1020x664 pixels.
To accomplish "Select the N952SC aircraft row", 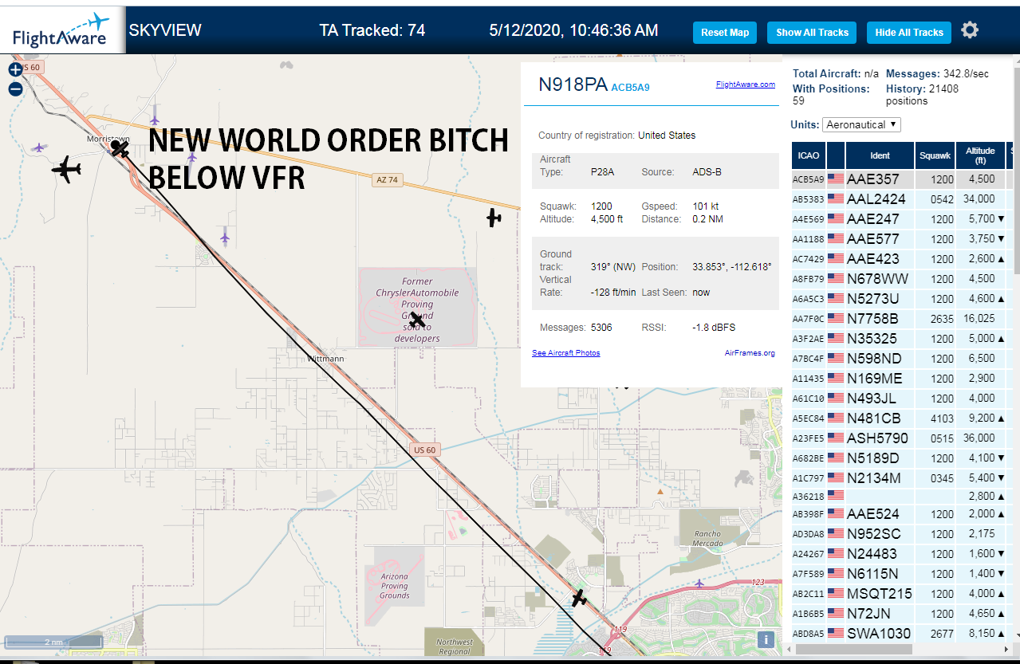I will 902,534.
